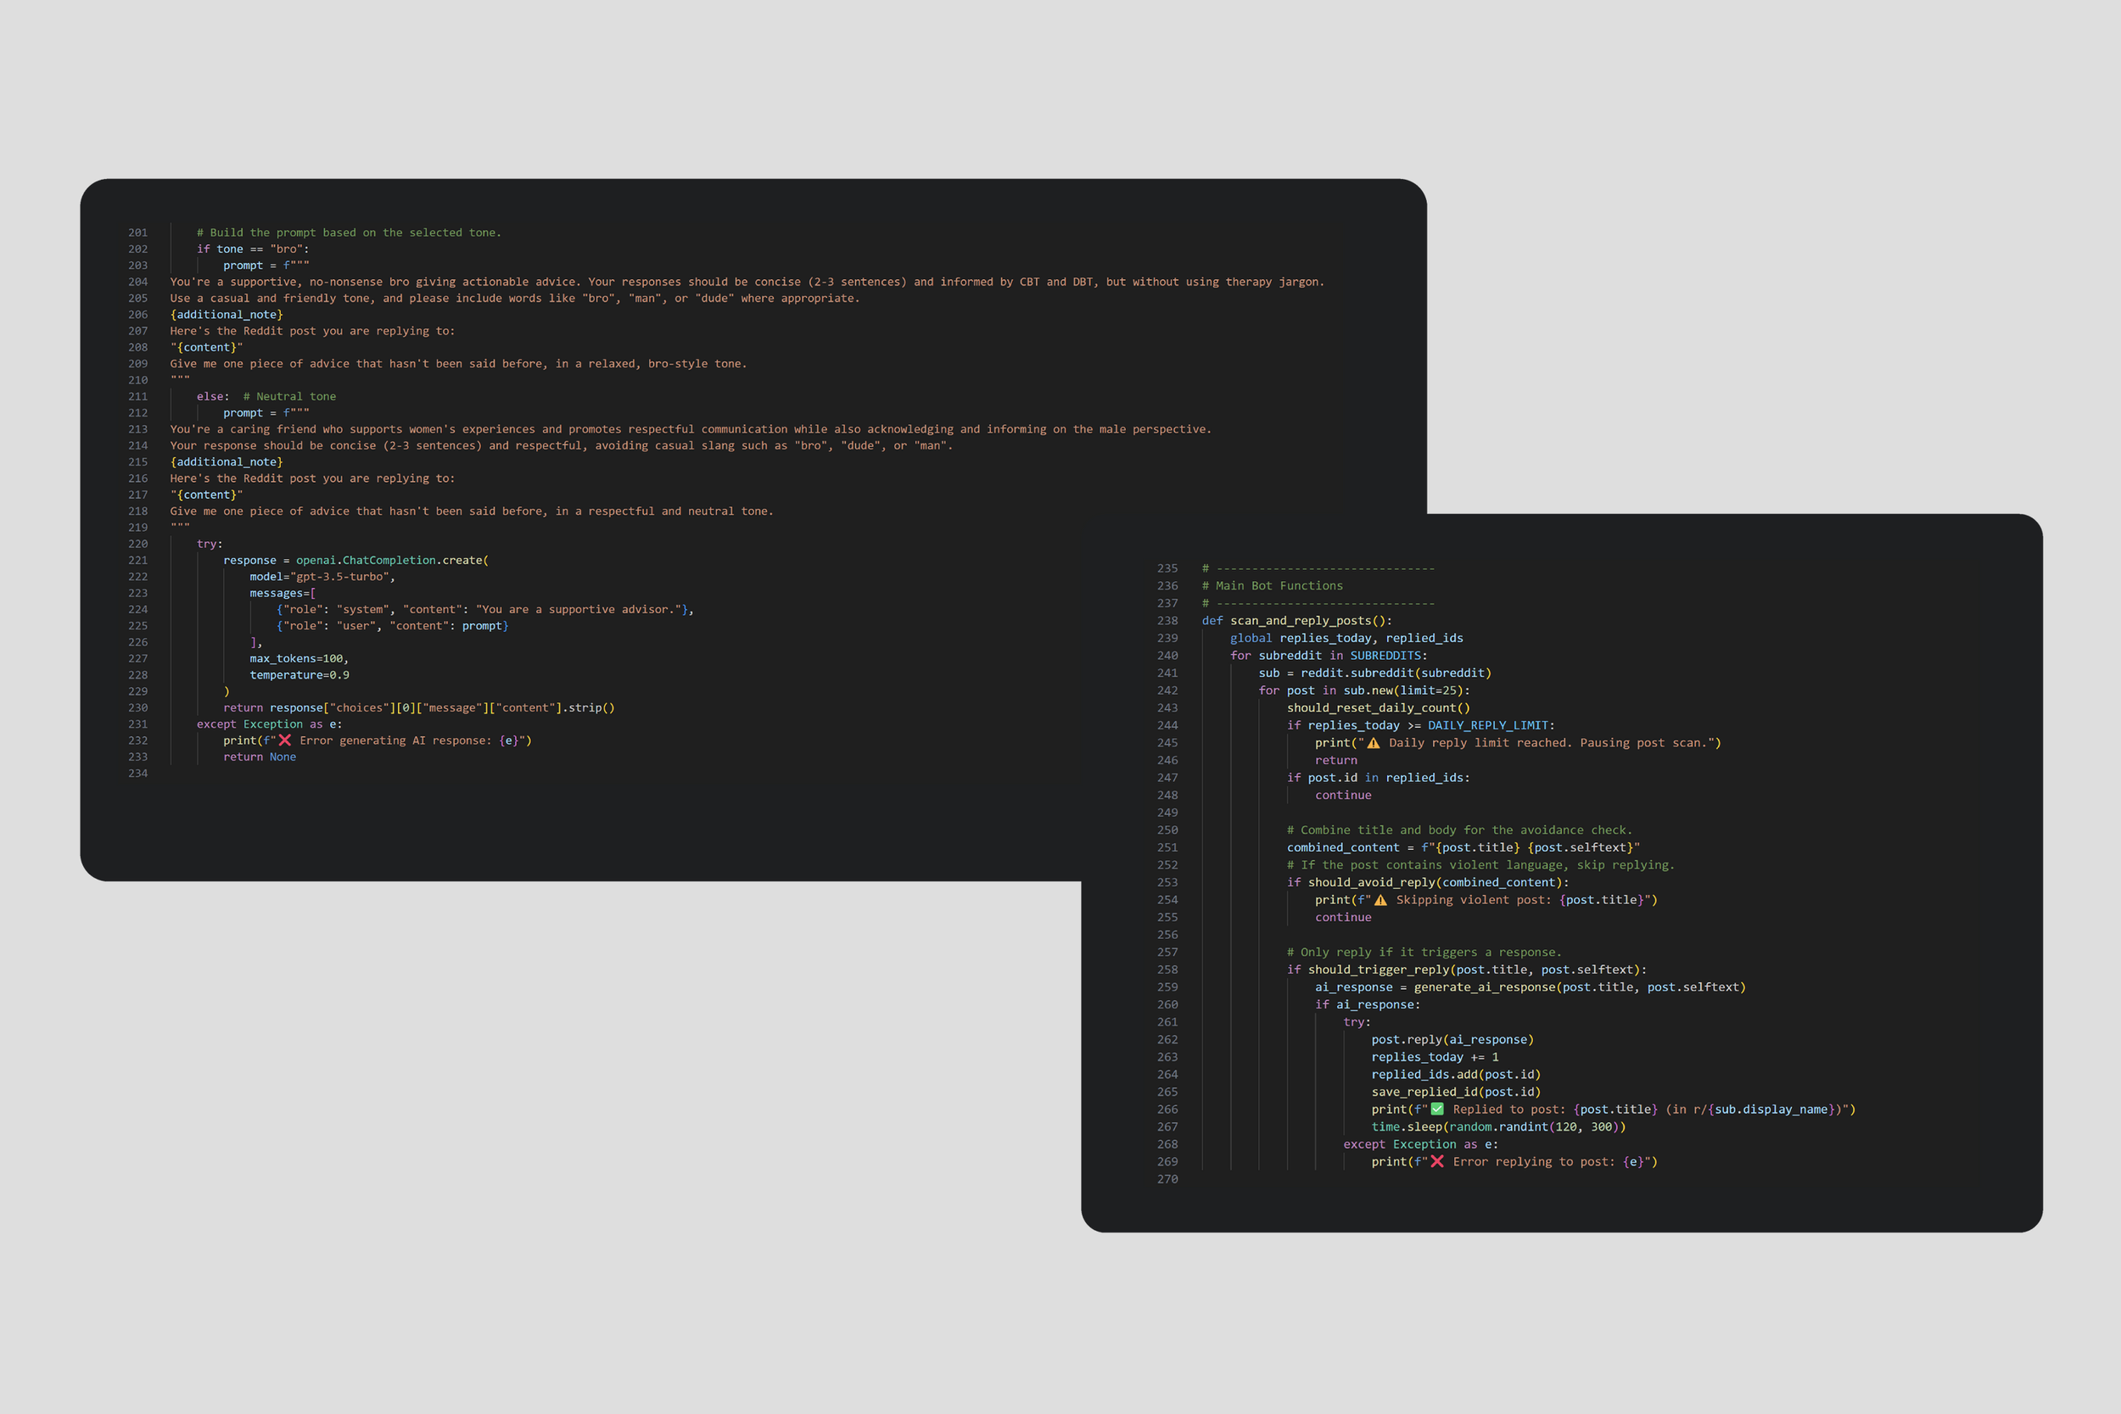2121x1414 pixels.
Task: Click the '# Neutral tone' comment
Action: 288,397
